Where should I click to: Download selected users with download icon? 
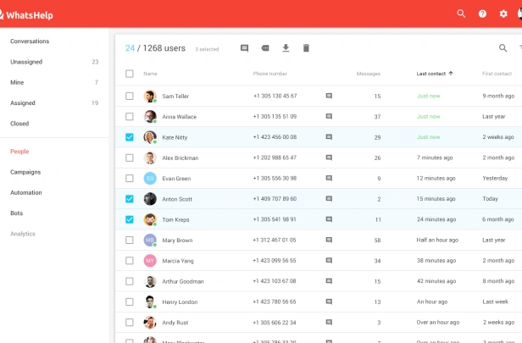tap(286, 48)
